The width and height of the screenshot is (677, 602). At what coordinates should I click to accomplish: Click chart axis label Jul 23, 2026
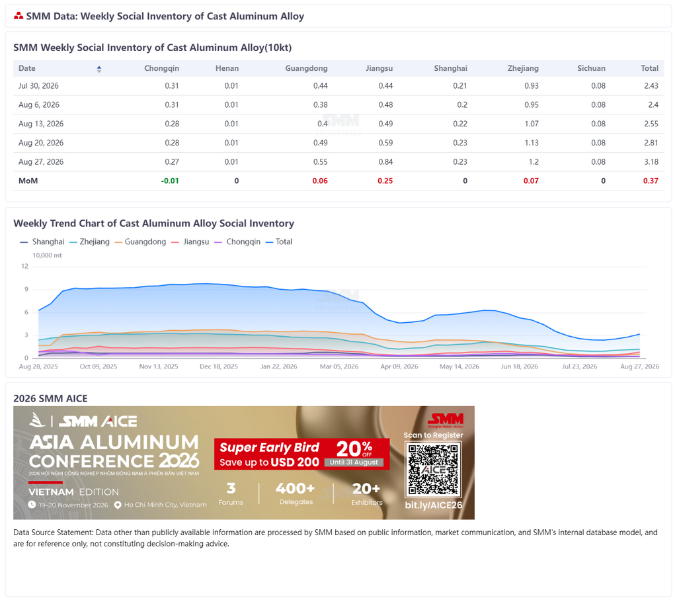(579, 366)
